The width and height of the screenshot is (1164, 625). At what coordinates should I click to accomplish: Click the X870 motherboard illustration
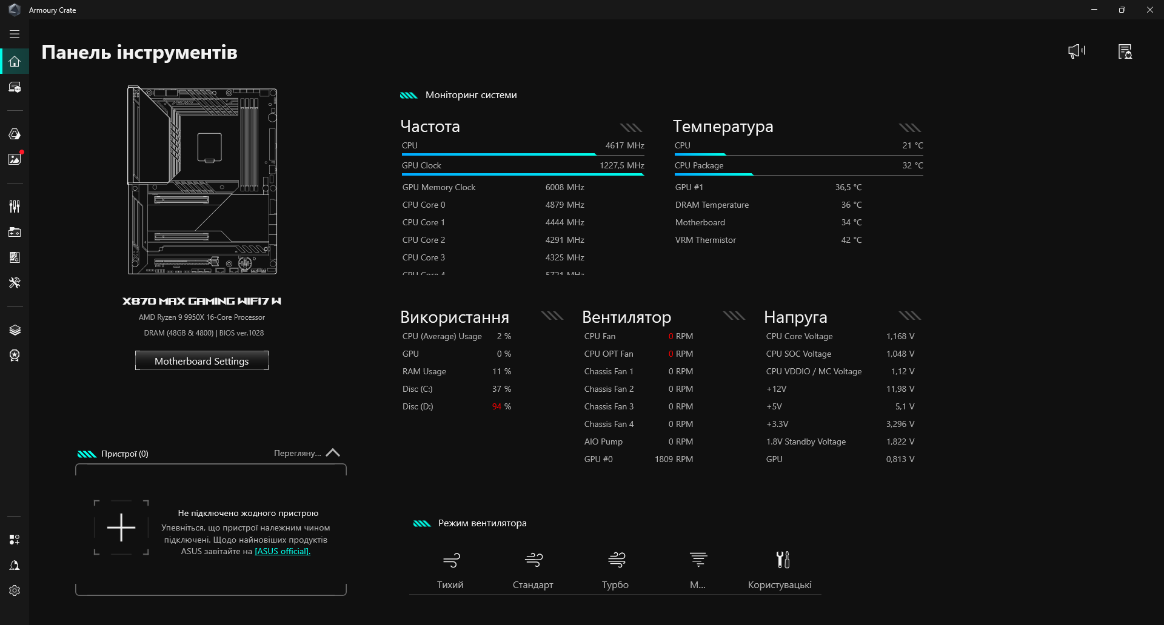coord(202,180)
